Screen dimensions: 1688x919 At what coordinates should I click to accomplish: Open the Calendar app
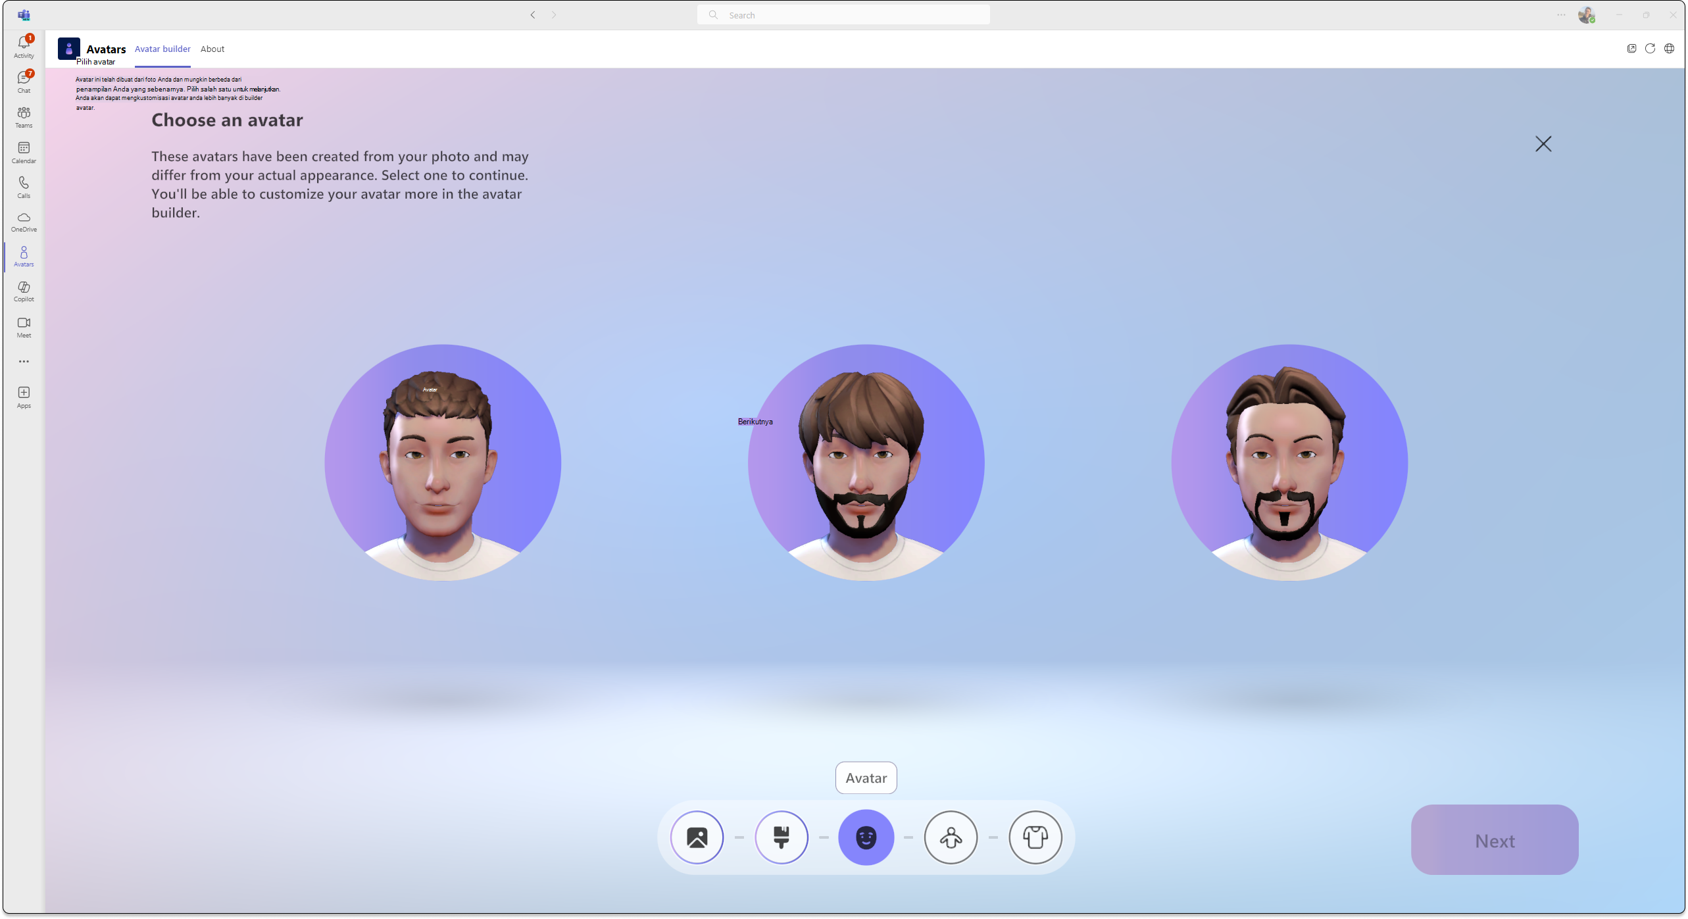(x=24, y=153)
